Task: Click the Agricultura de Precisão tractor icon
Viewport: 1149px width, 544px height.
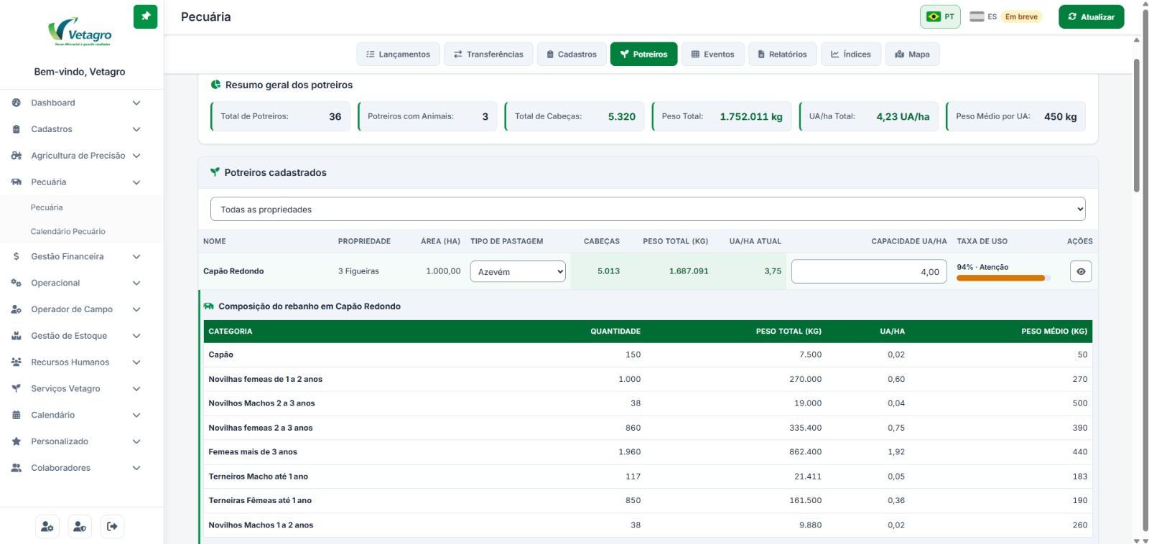Action: (17, 156)
